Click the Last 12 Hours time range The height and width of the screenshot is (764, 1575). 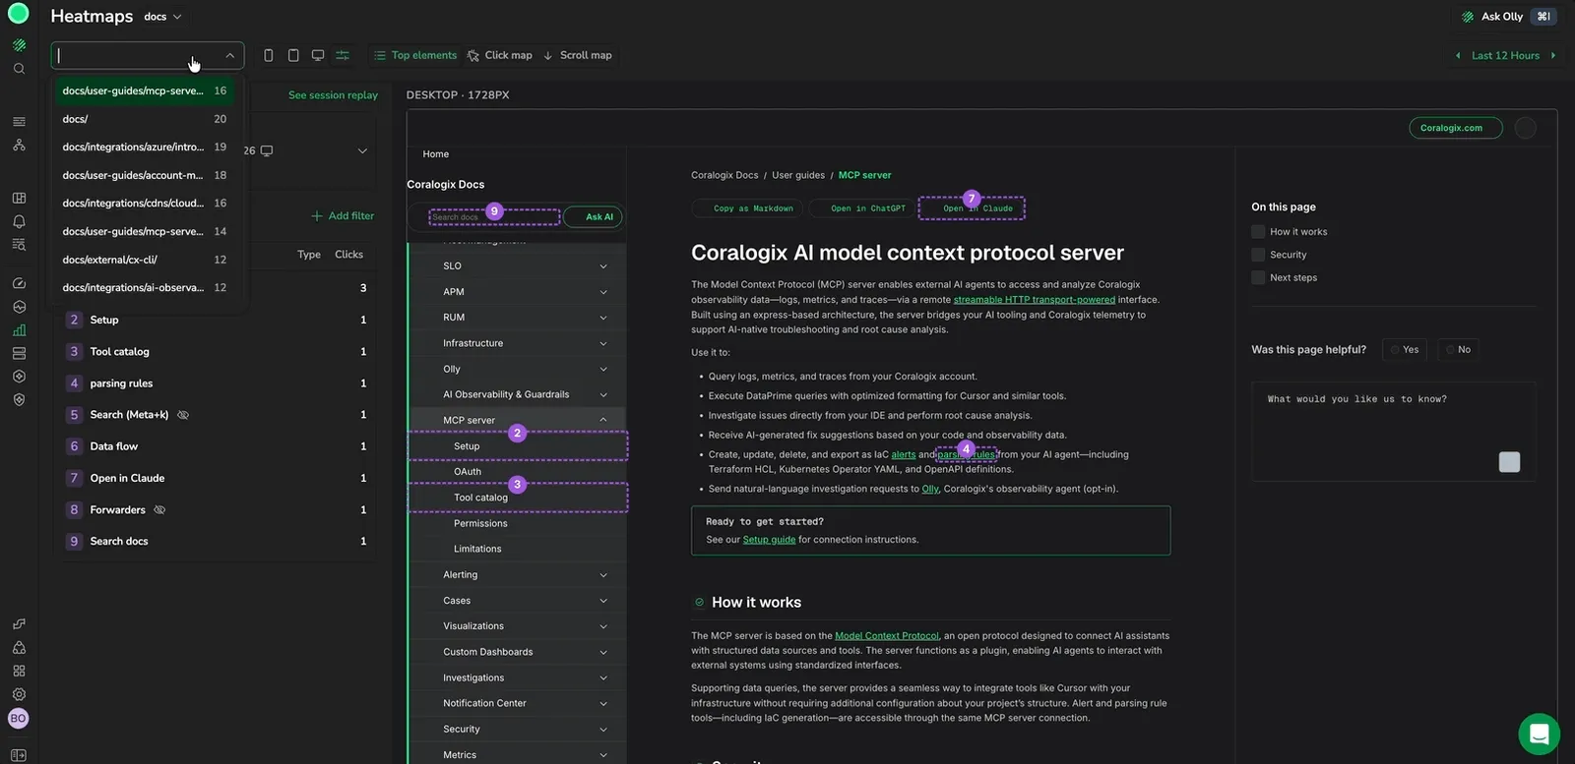pos(1505,56)
